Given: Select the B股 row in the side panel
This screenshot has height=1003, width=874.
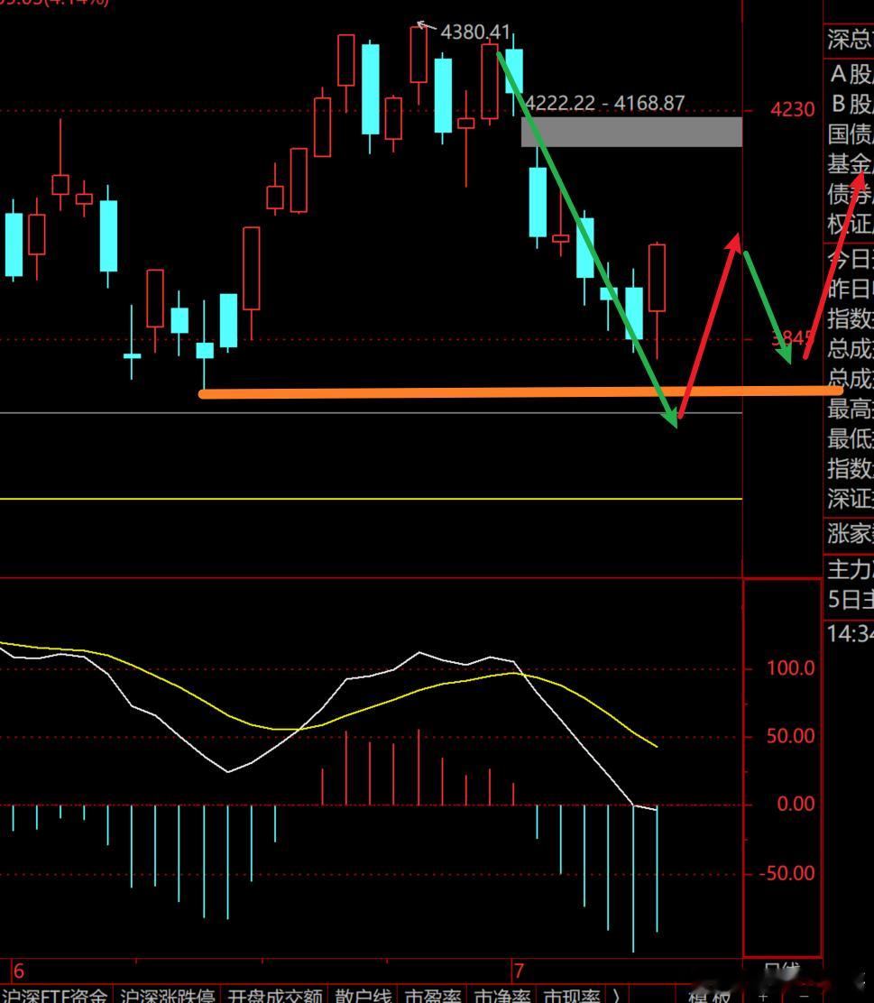Looking at the screenshot, I should click(851, 104).
